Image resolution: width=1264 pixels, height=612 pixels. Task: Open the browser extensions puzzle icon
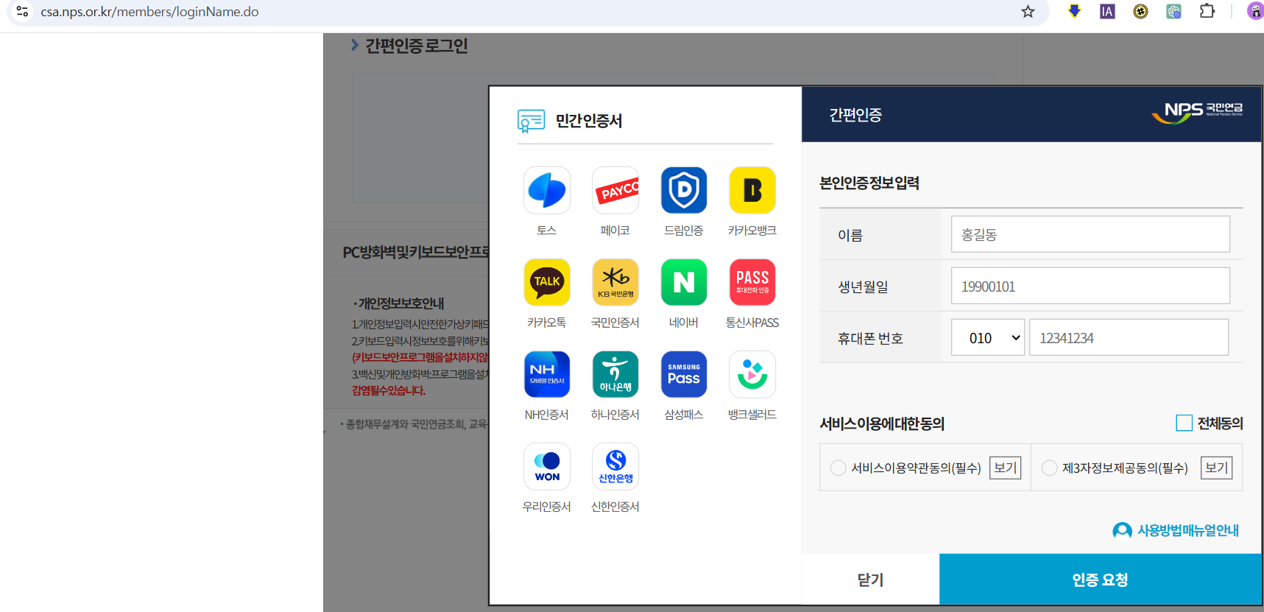coord(1207,11)
